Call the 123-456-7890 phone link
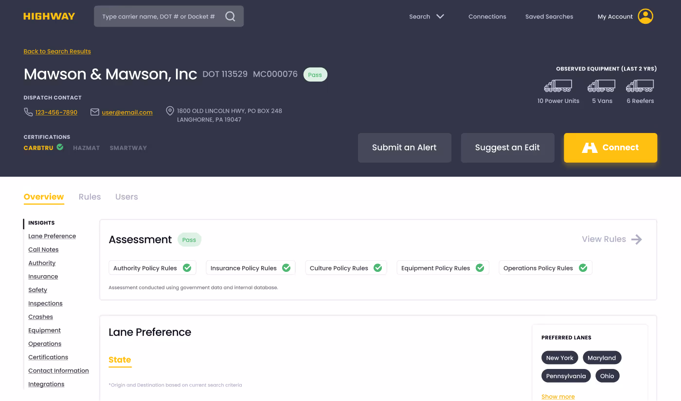The image size is (681, 401). coord(56,112)
